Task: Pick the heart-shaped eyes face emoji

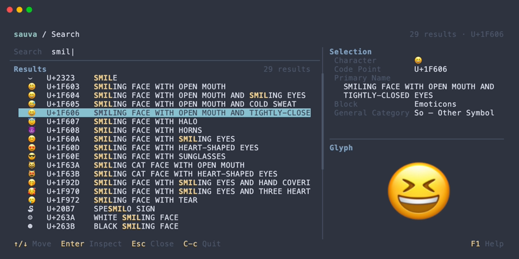Action: tap(32, 148)
